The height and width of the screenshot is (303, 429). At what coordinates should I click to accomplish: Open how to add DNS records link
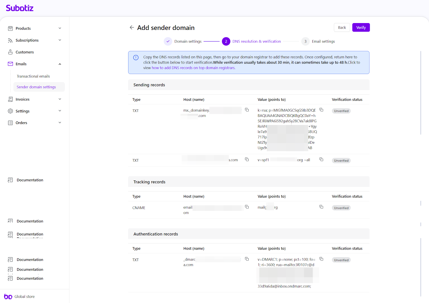[193, 68]
